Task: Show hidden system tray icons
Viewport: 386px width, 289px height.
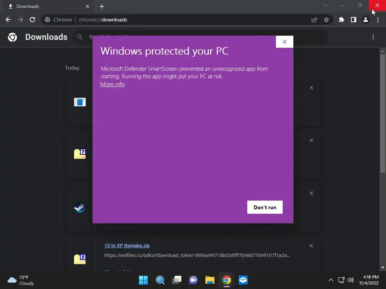Action: [x=331, y=280]
